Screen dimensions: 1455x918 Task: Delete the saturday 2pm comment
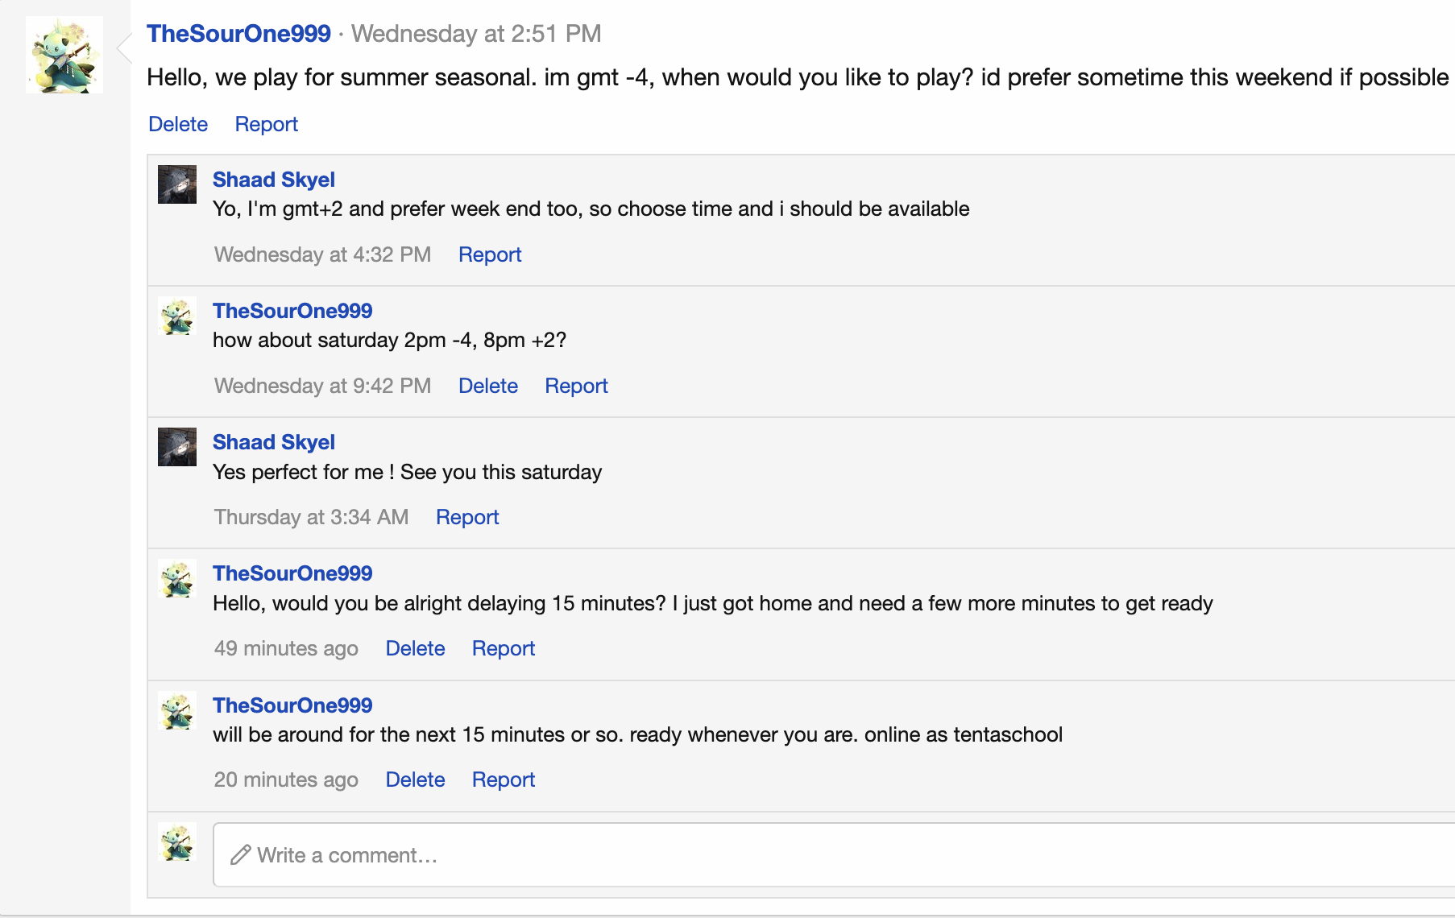[487, 386]
